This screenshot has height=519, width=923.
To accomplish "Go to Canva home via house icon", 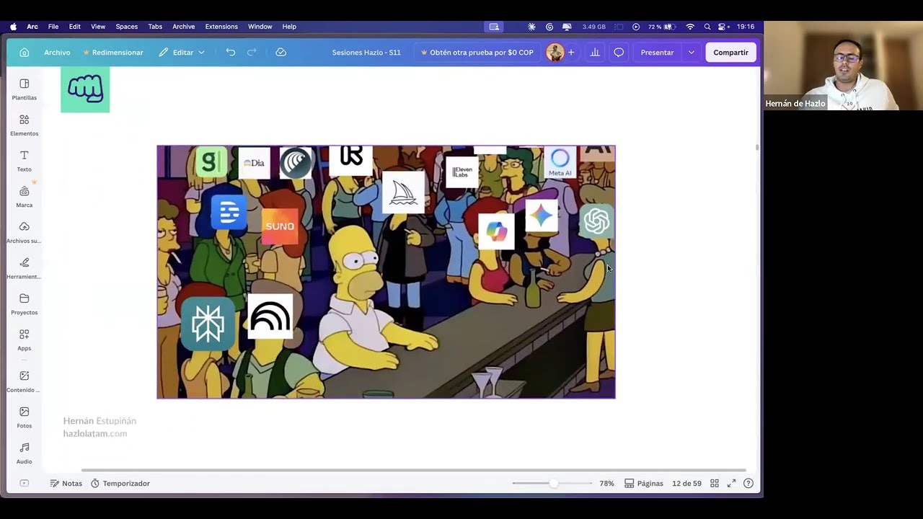I will [24, 52].
